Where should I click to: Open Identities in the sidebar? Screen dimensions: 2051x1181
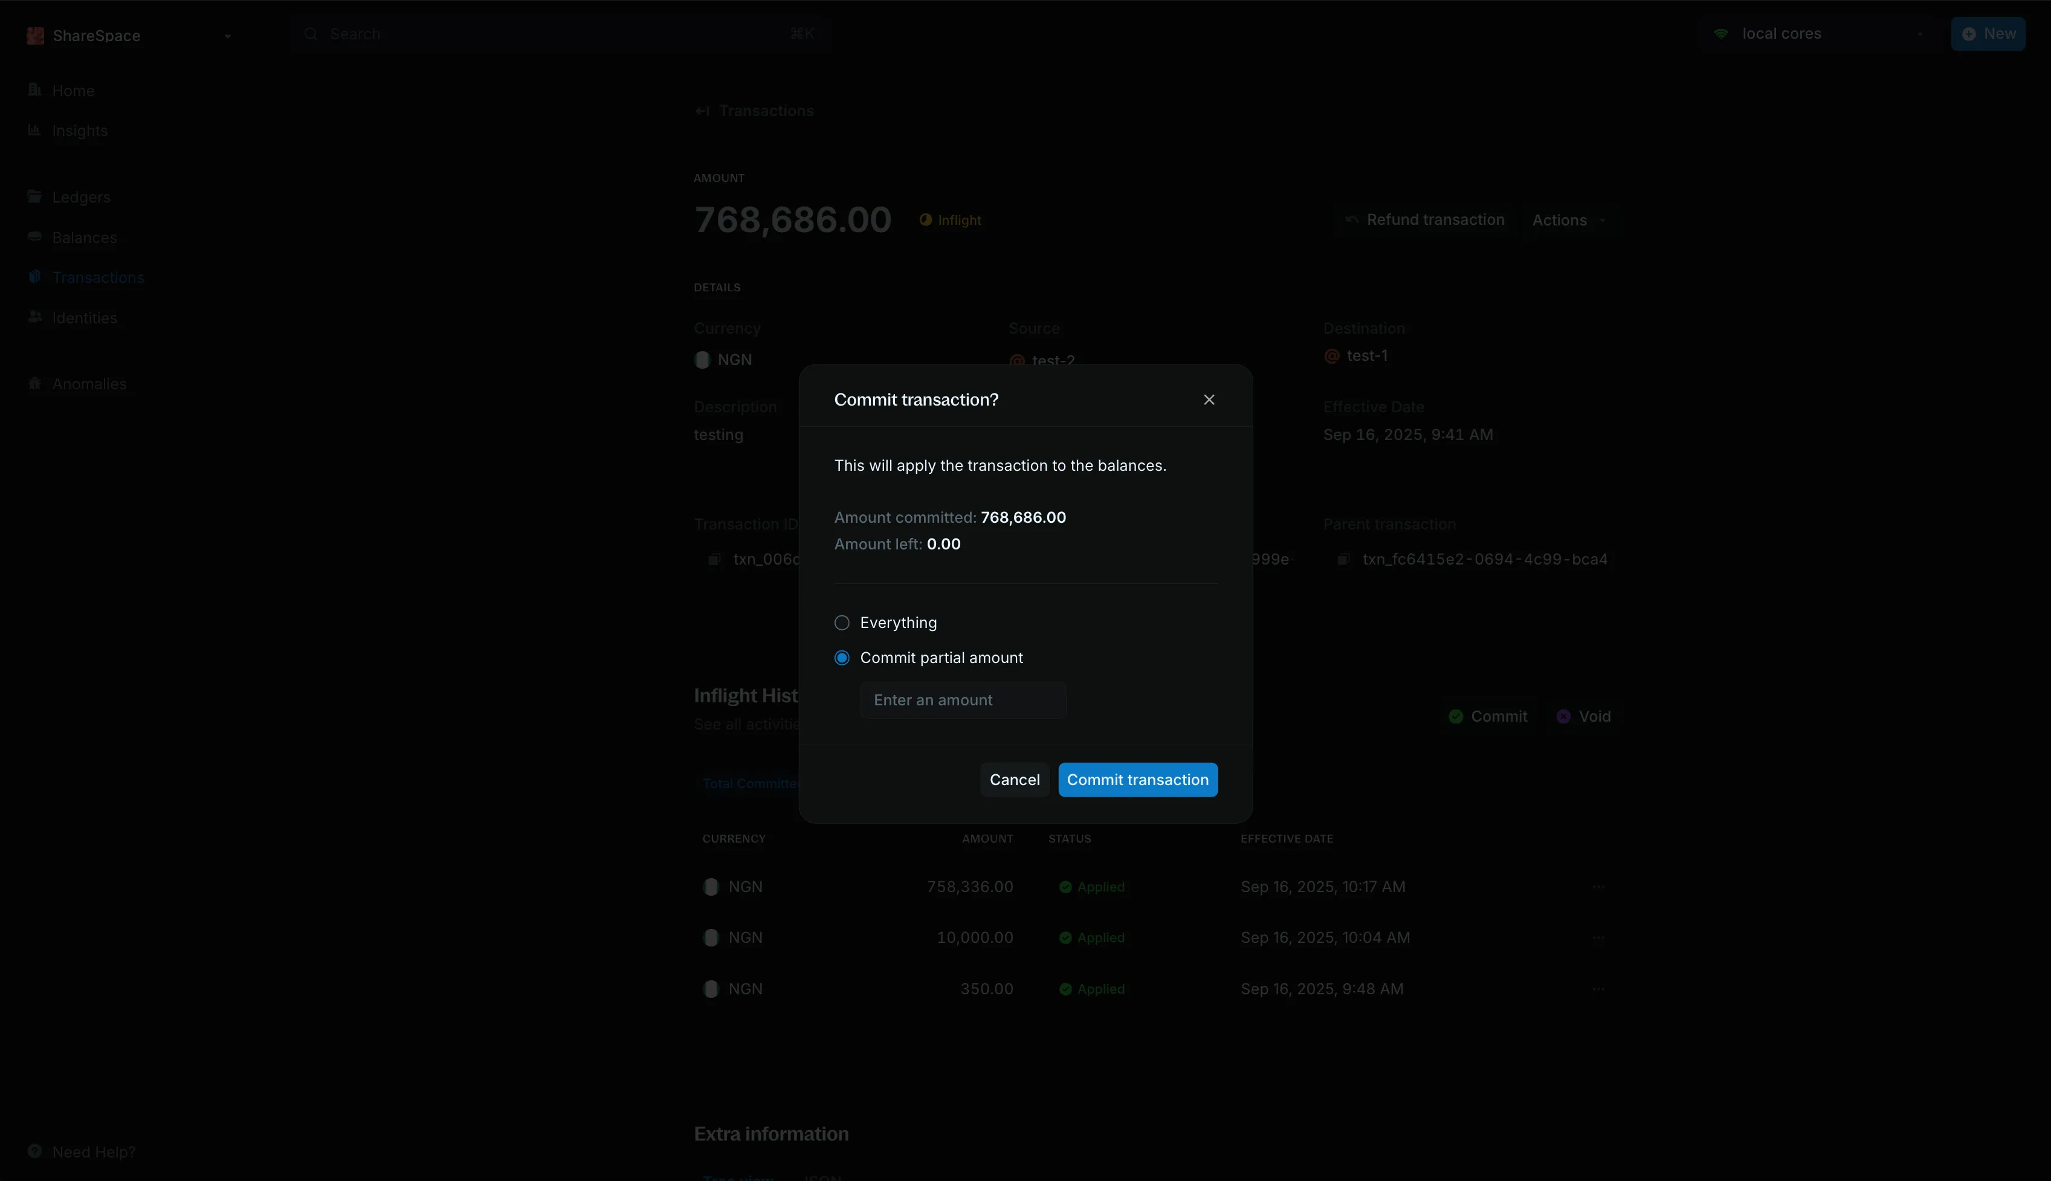pyautogui.click(x=85, y=318)
